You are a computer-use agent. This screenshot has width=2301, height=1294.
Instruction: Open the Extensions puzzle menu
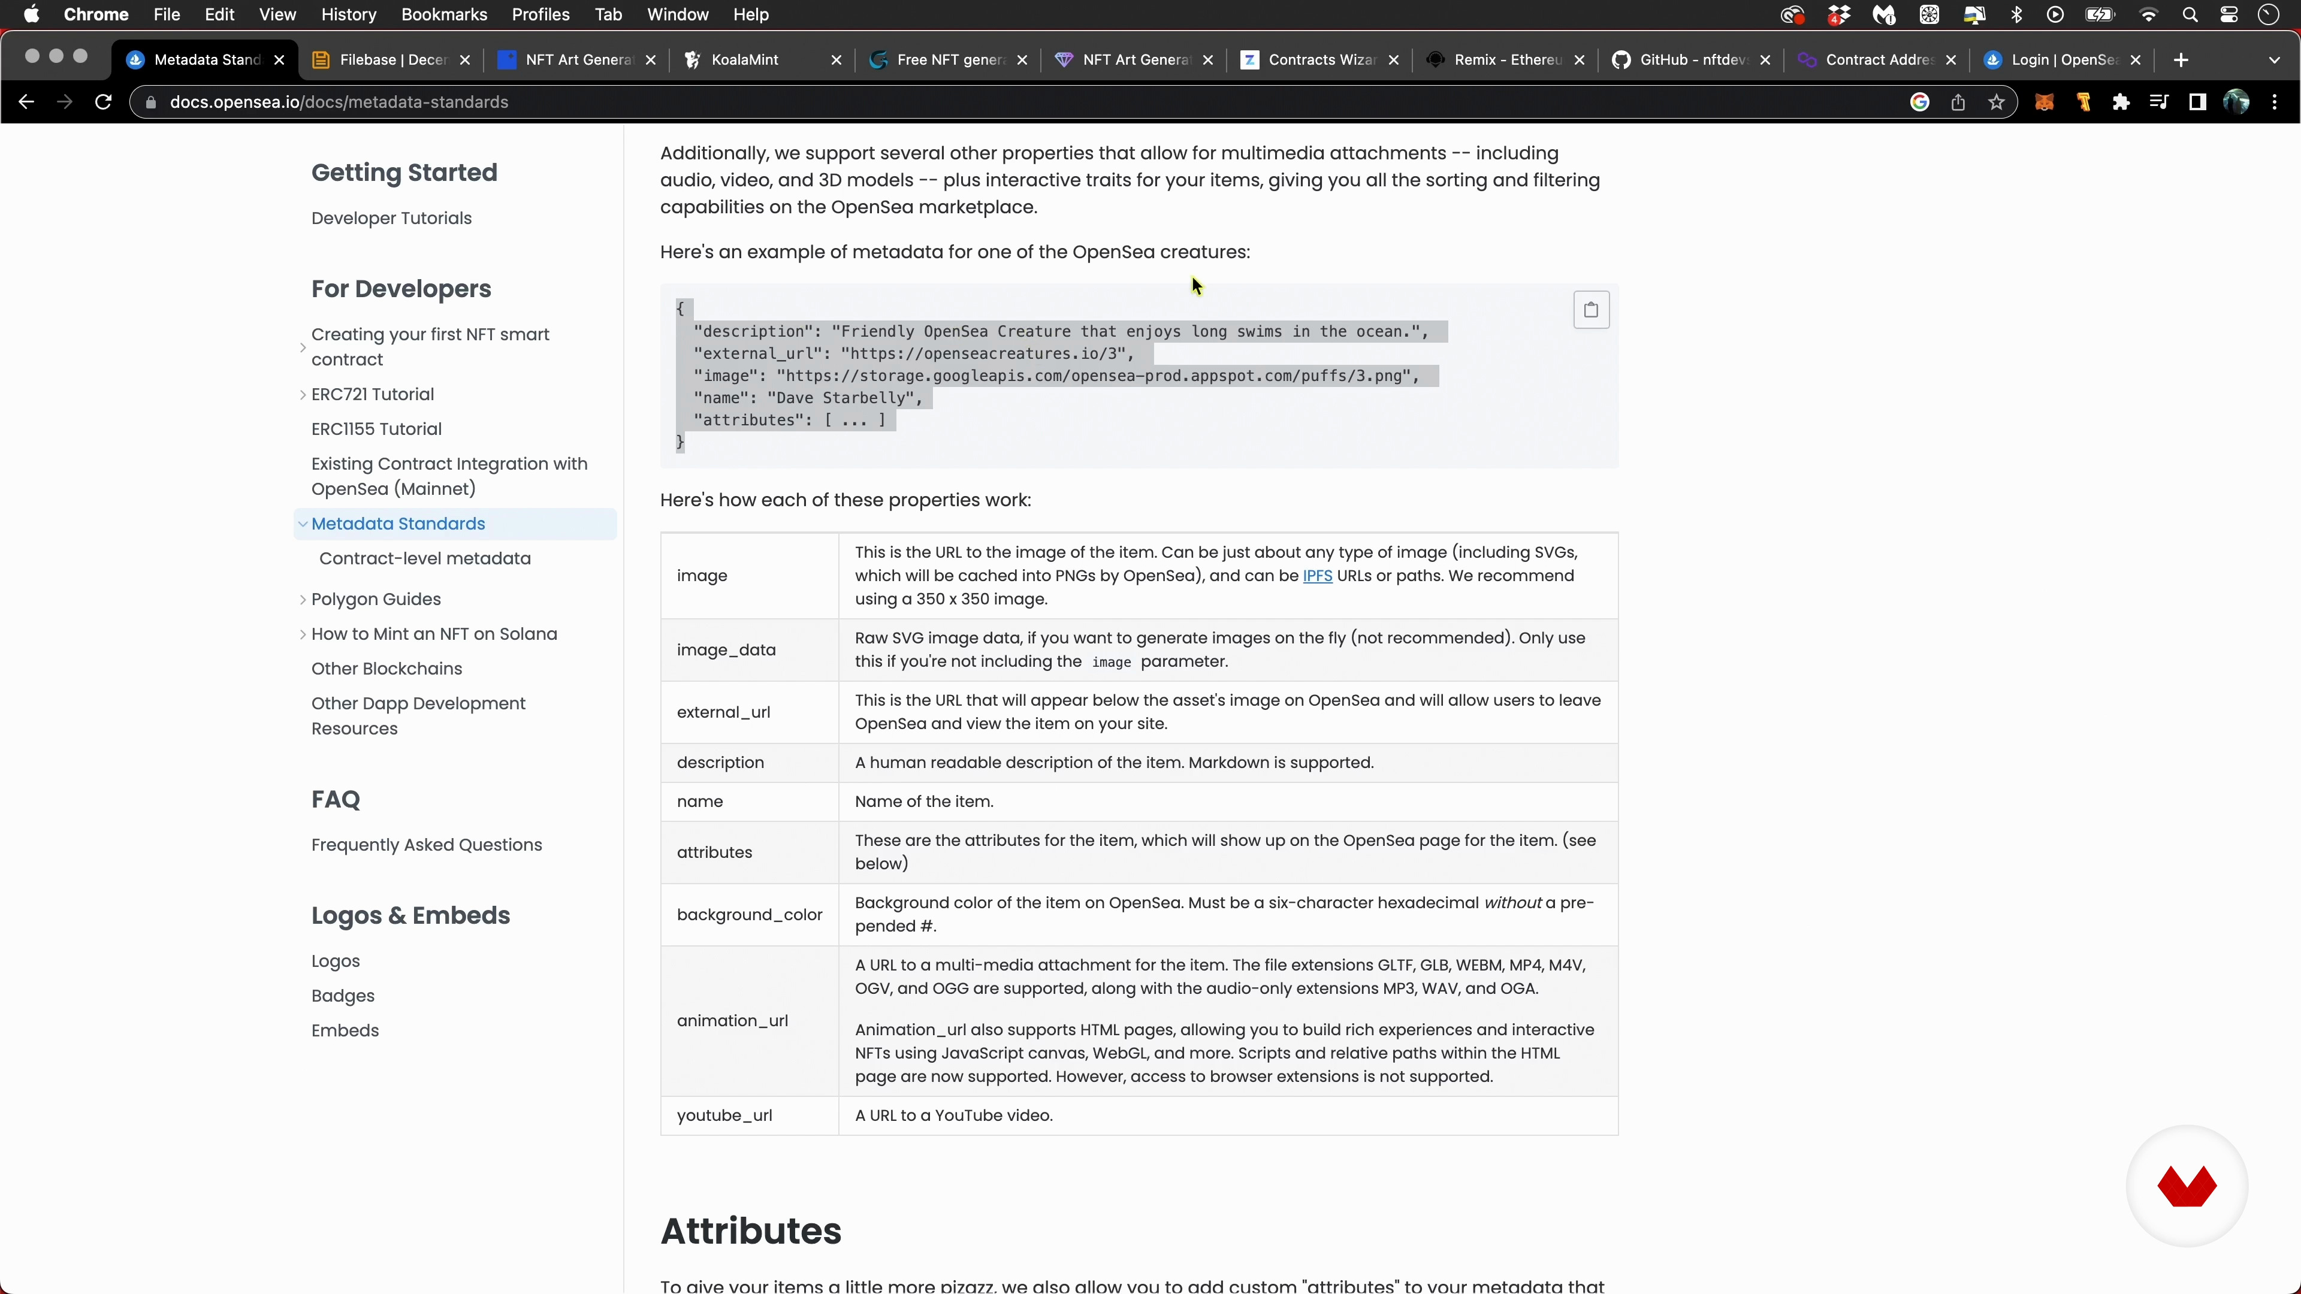[x=2121, y=102]
